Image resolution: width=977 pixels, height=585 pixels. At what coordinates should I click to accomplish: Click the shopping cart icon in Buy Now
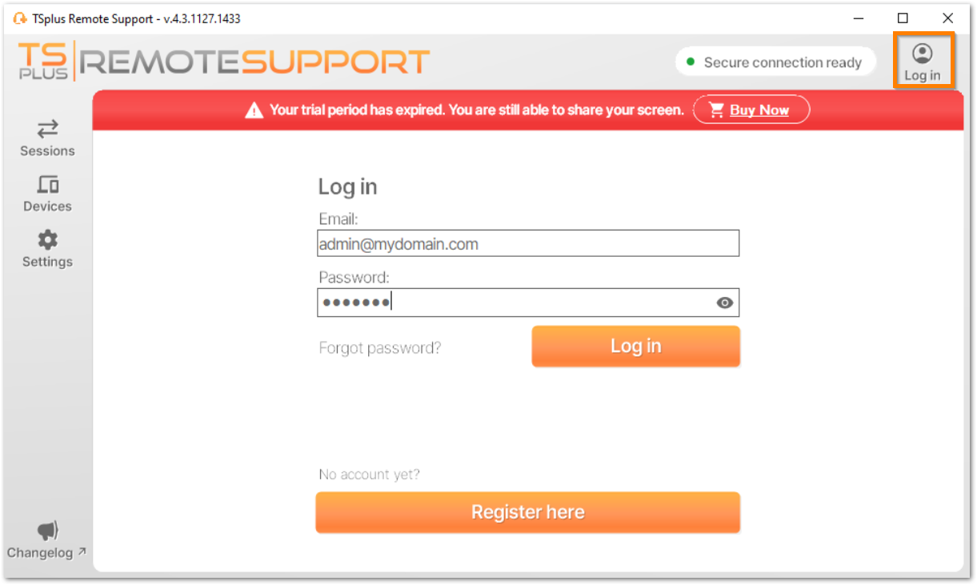tap(717, 110)
